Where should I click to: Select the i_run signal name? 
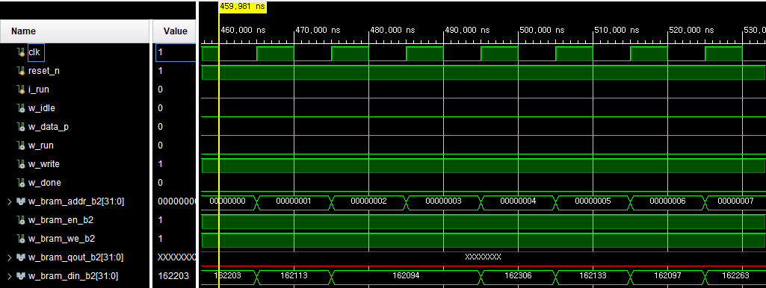coord(39,90)
